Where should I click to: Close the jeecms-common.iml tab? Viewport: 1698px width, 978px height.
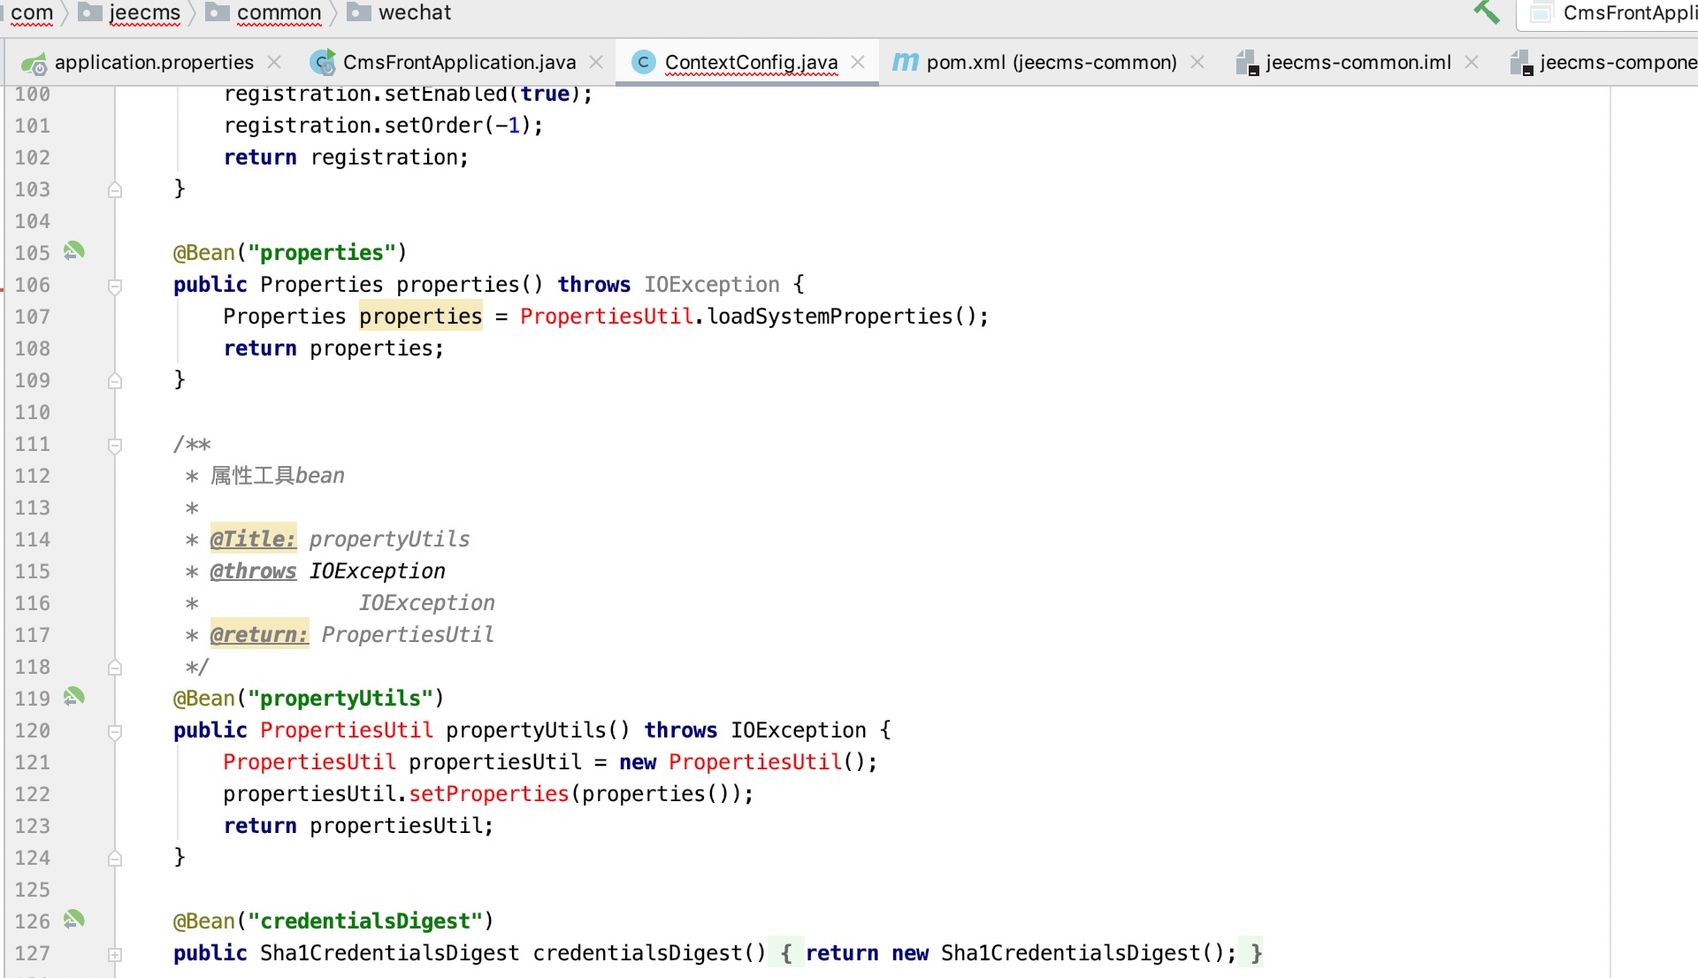(x=1472, y=62)
